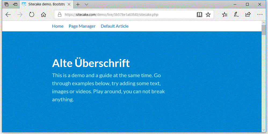Click Add notes pen icon
Screen dimensions: 268x134
236,14
